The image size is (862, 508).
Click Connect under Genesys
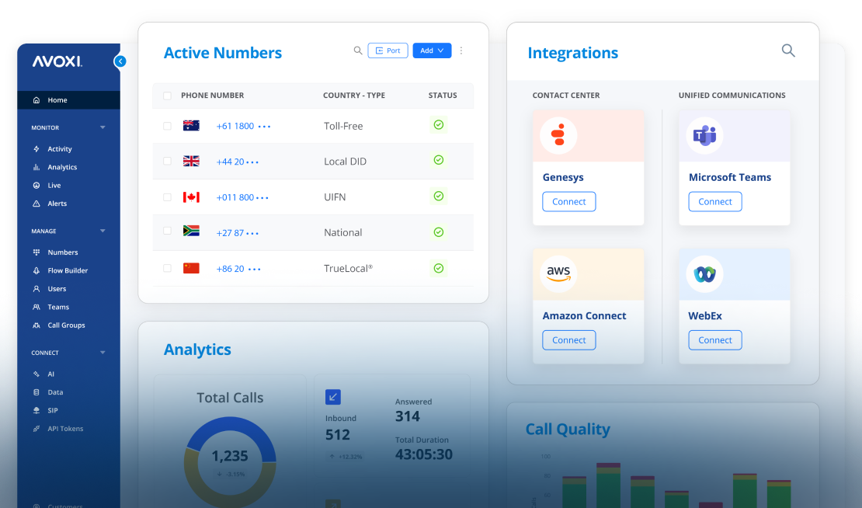tap(568, 202)
